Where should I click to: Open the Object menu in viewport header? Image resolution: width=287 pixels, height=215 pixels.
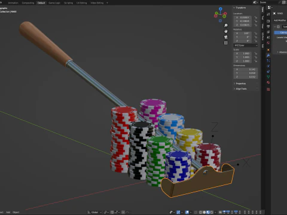click(16, 212)
